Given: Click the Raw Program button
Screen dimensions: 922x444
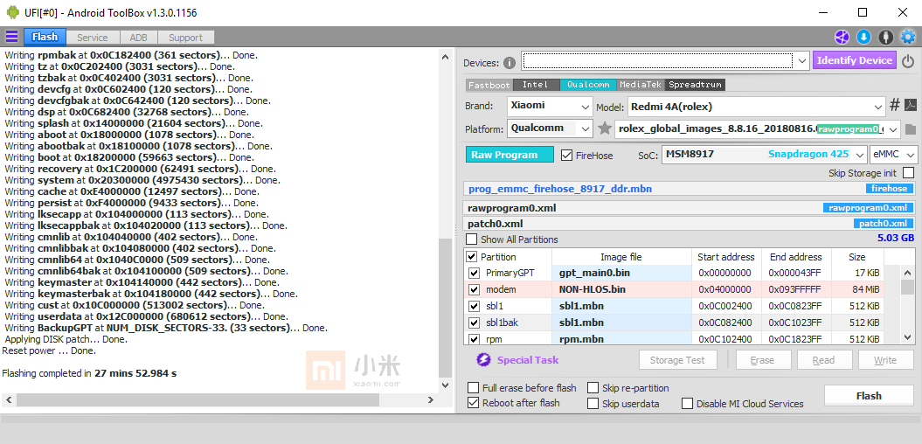Looking at the screenshot, I should click(510, 155).
